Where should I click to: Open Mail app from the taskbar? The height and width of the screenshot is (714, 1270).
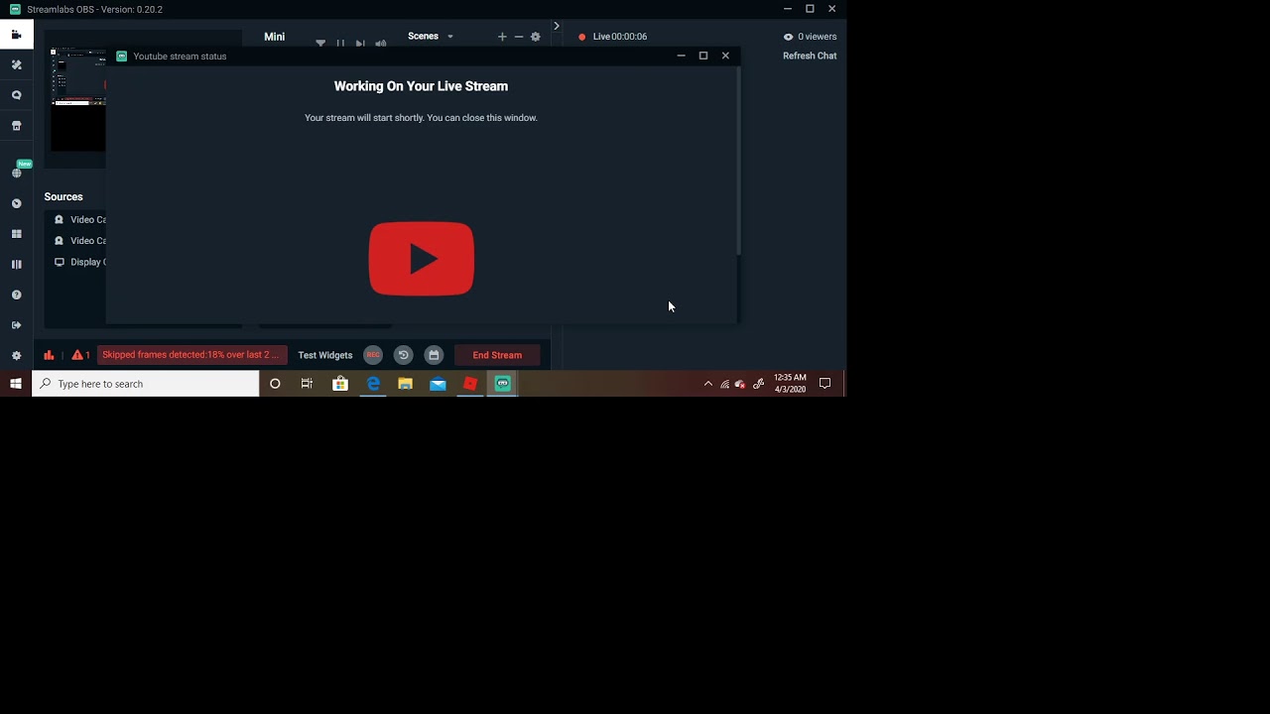[438, 384]
